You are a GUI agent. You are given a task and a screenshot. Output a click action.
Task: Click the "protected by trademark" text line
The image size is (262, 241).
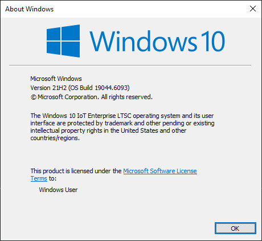[x=122, y=123]
